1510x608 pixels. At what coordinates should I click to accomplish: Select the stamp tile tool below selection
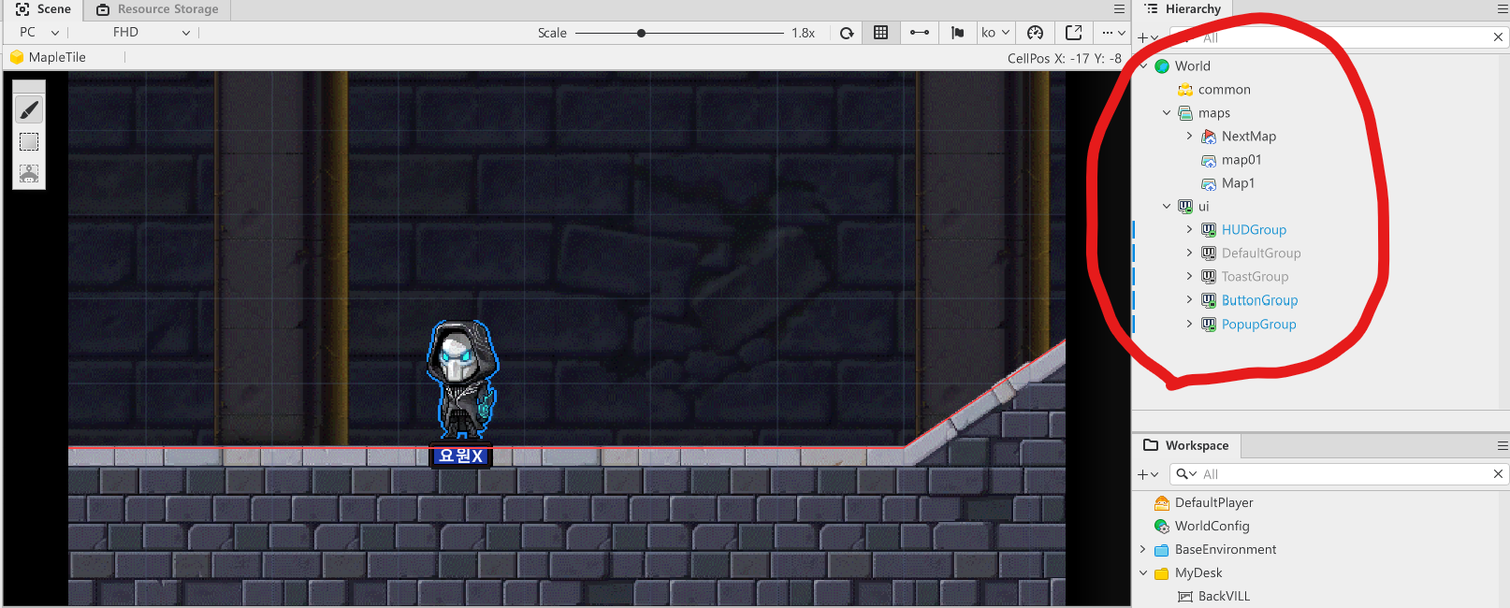[29, 174]
